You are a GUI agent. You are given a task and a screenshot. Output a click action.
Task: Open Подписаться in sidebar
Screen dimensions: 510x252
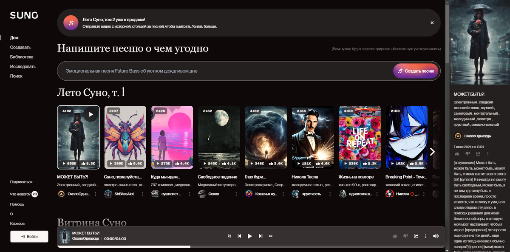click(x=21, y=182)
